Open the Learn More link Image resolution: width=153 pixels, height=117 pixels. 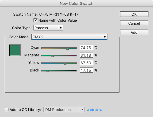click(95, 110)
